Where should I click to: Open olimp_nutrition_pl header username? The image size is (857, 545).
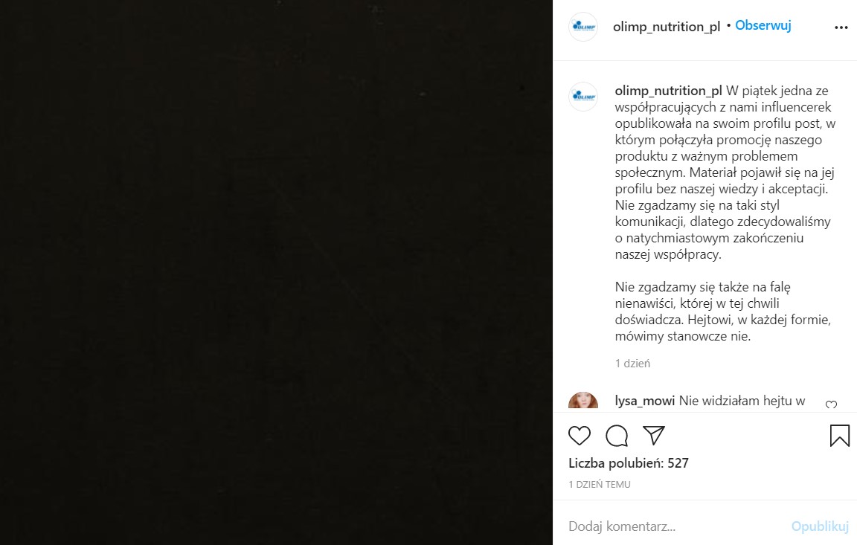pyautogui.click(x=667, y=27)
